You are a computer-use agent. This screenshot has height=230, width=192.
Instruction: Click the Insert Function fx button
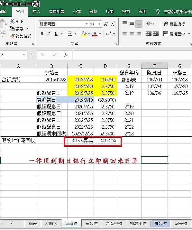click(66, 55)
